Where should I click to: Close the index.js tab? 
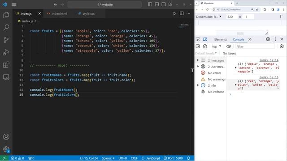[x=39, y=13]
